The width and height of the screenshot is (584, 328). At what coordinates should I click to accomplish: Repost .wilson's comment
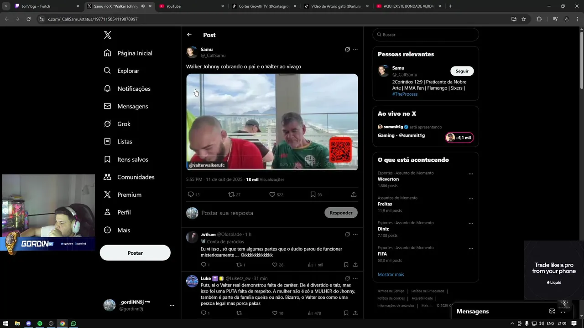point(239,265)
